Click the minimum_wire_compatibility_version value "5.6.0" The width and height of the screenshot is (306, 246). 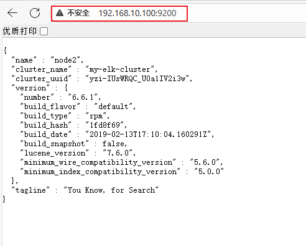click(x=205, y=162)
